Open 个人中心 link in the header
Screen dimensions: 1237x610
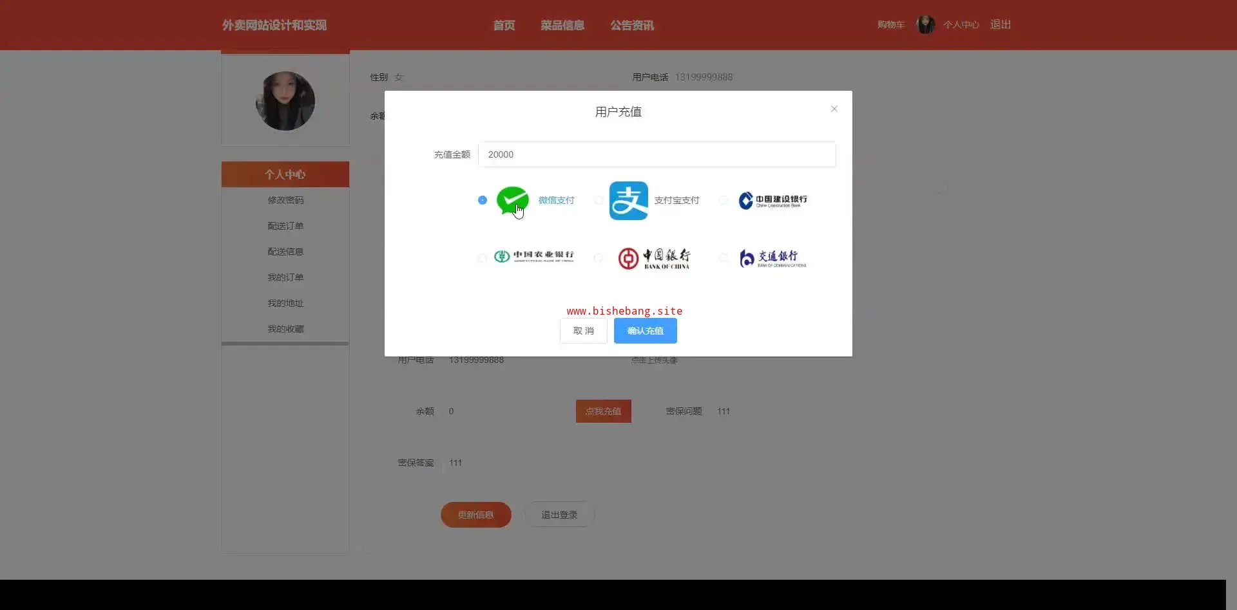pos(961,24)
